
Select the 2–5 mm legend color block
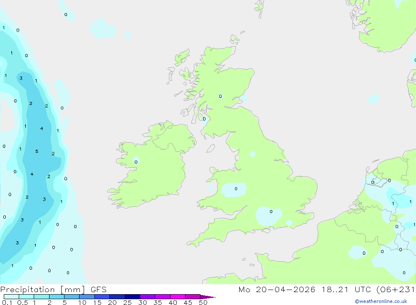57,297
